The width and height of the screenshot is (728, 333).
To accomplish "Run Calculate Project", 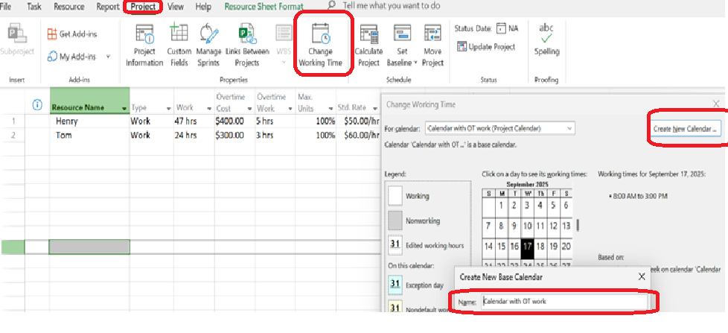I will click(x=368, y=45).
